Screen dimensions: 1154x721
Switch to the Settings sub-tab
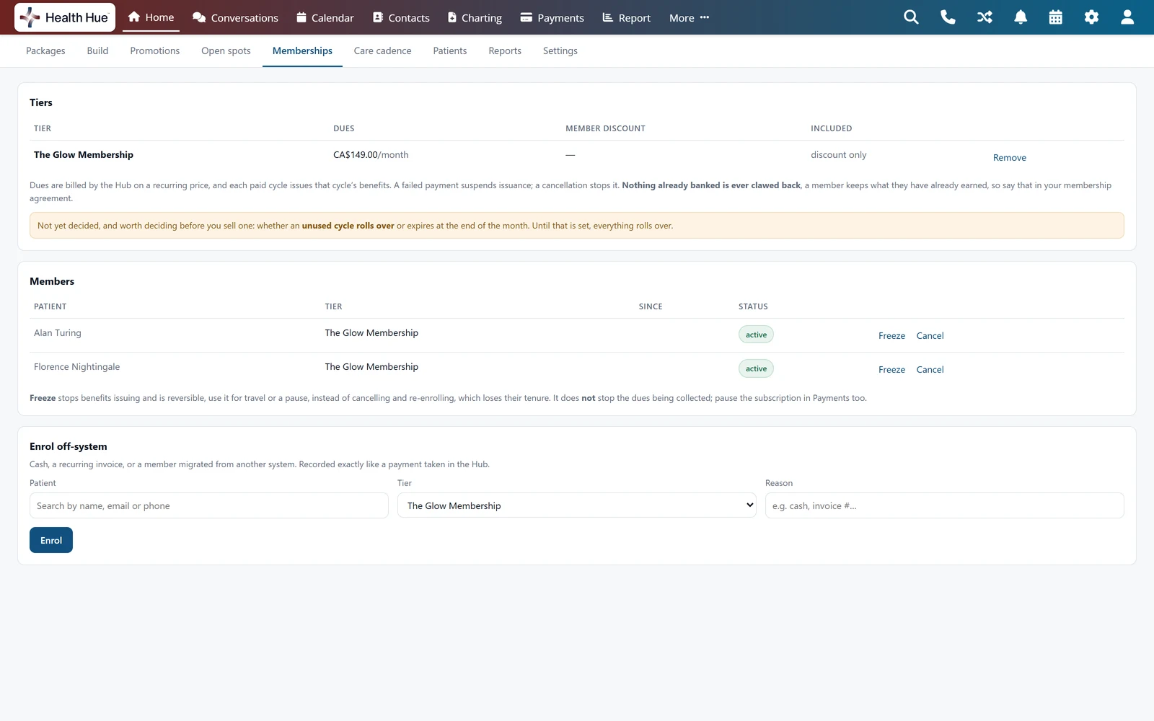tap(560, 50)
